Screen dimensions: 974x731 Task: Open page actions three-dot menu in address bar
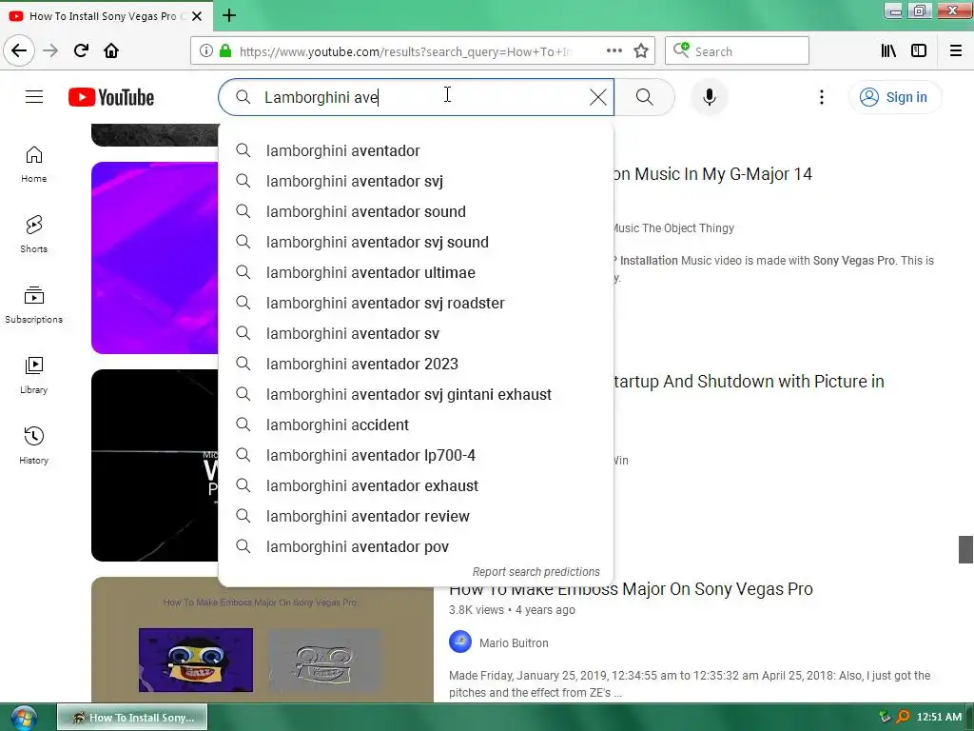(614, 50)
